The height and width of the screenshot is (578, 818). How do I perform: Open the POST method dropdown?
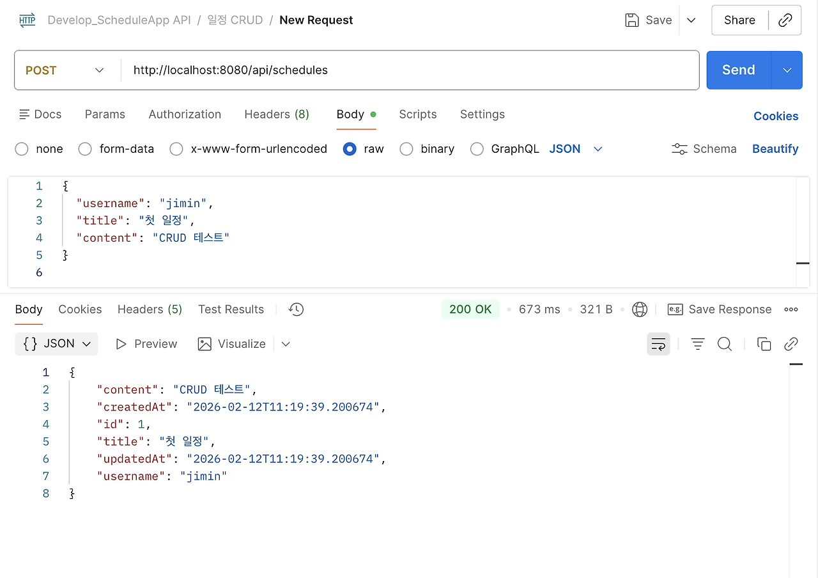[x=65, y=70]
